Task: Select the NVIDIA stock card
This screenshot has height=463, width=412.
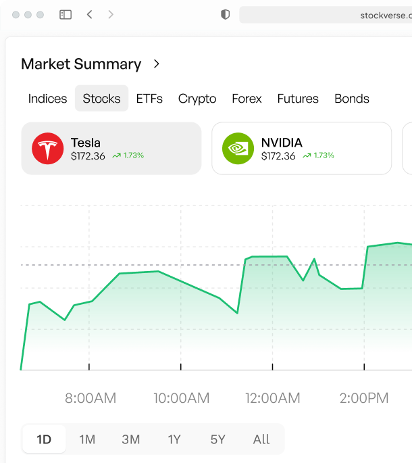Action: pos(302,149)
